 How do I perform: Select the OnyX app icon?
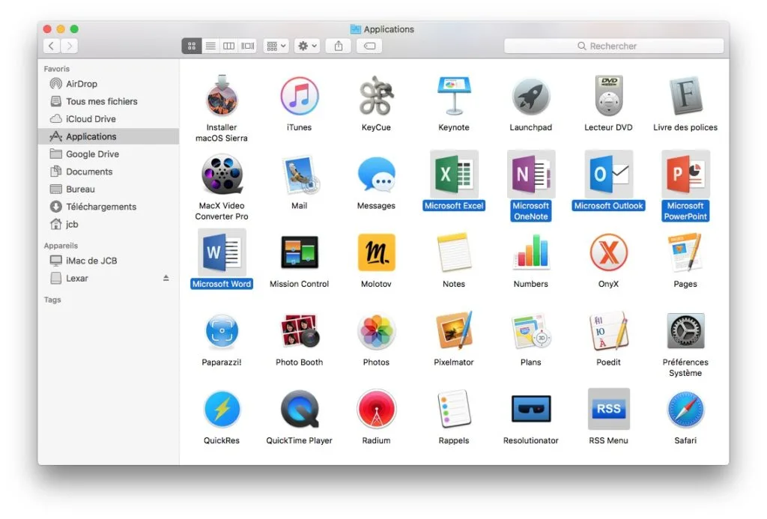tap(608, 252)
